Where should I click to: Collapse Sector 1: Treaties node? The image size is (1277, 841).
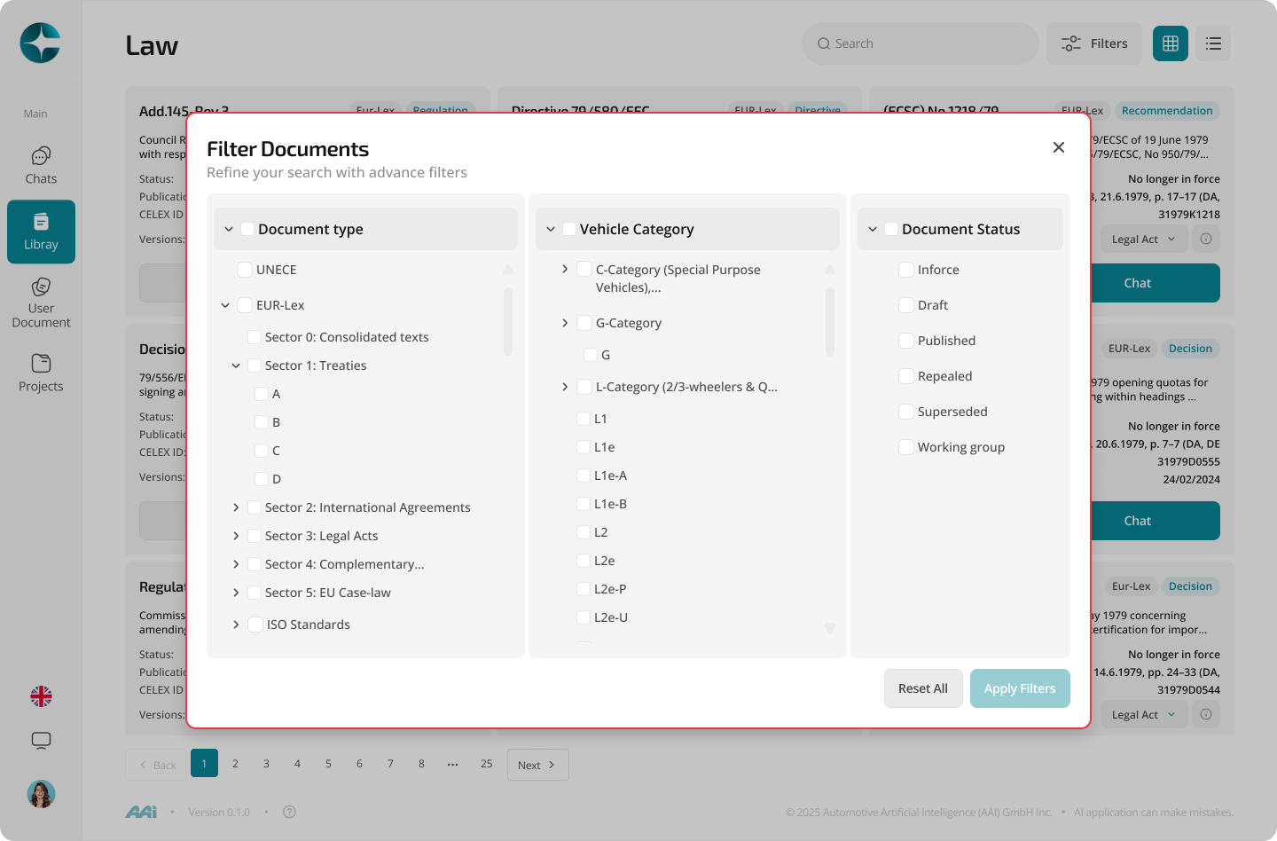tap(236, 365)
